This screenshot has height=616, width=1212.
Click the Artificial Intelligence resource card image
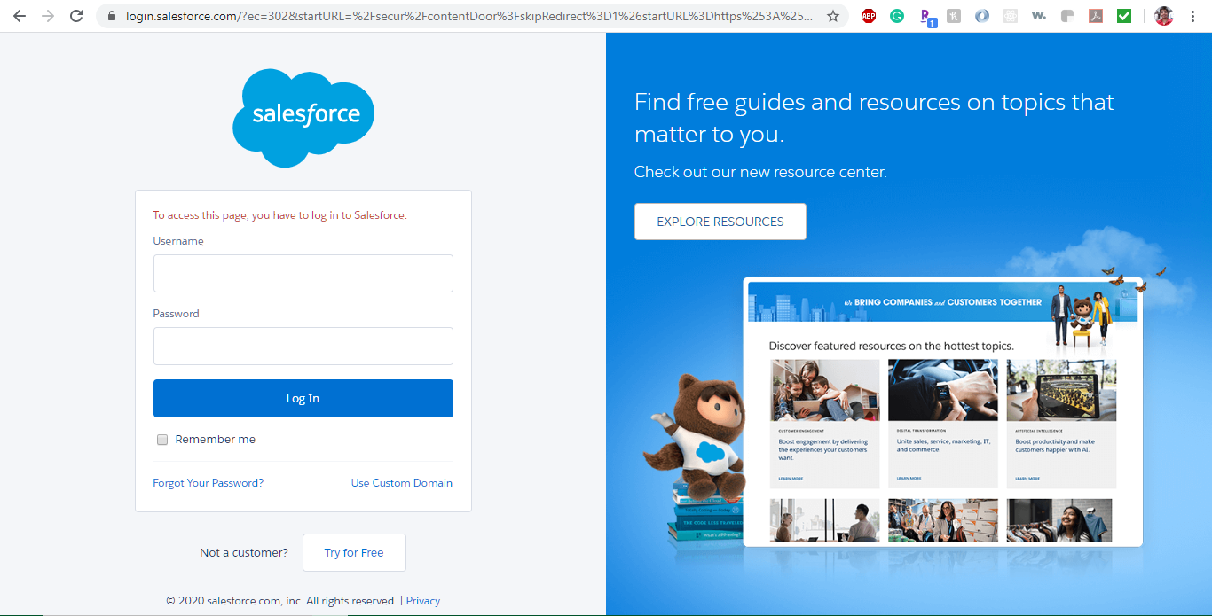point(1061,390)
